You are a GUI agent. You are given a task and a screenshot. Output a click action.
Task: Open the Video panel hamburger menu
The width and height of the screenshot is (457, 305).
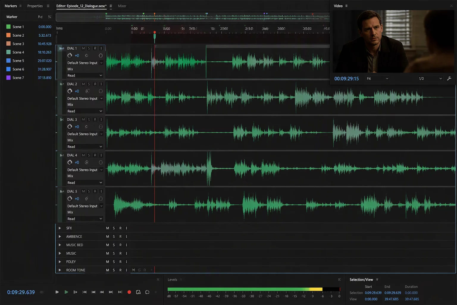click(346, 6)
